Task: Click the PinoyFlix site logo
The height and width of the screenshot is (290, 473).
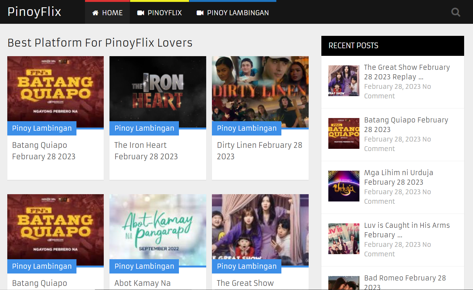Action: (34, 12)
